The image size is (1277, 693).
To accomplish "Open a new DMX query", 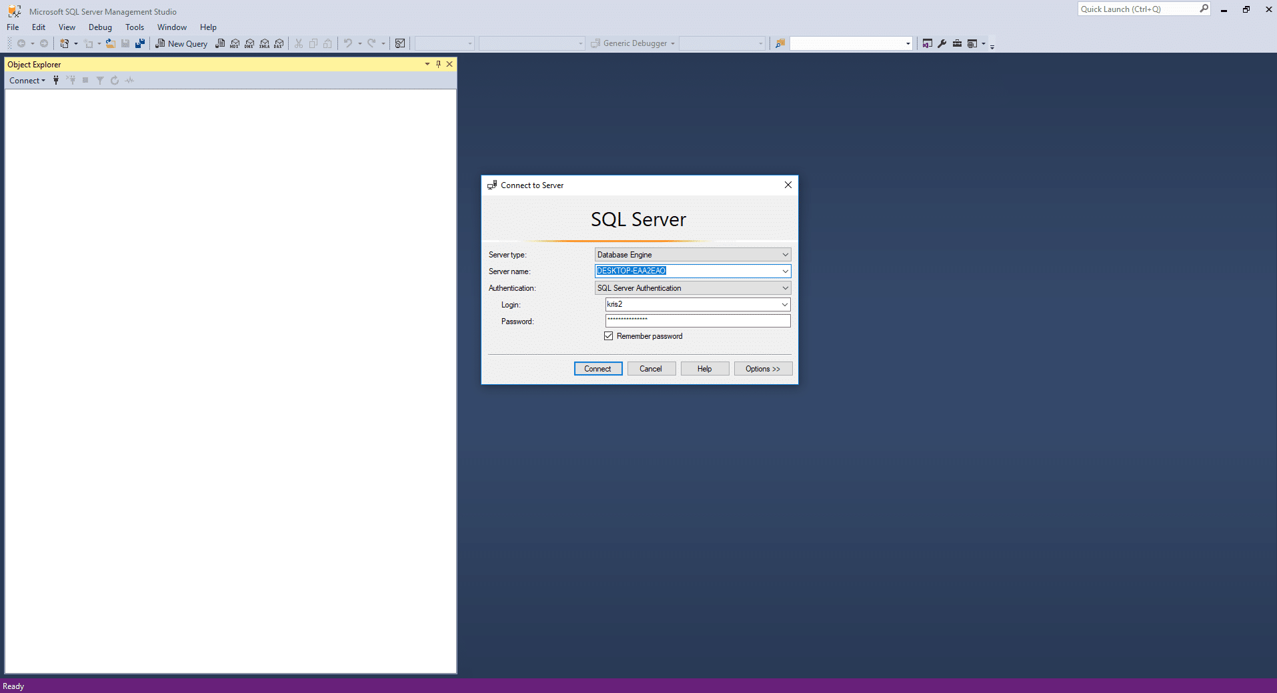I will [x=249, y=43].
